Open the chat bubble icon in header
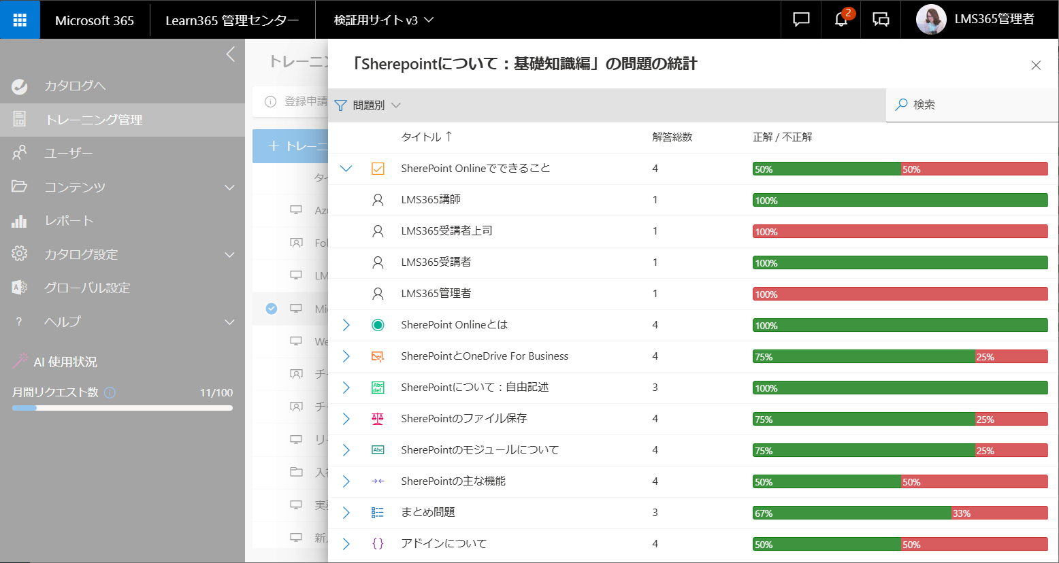 tap(801, 20)
